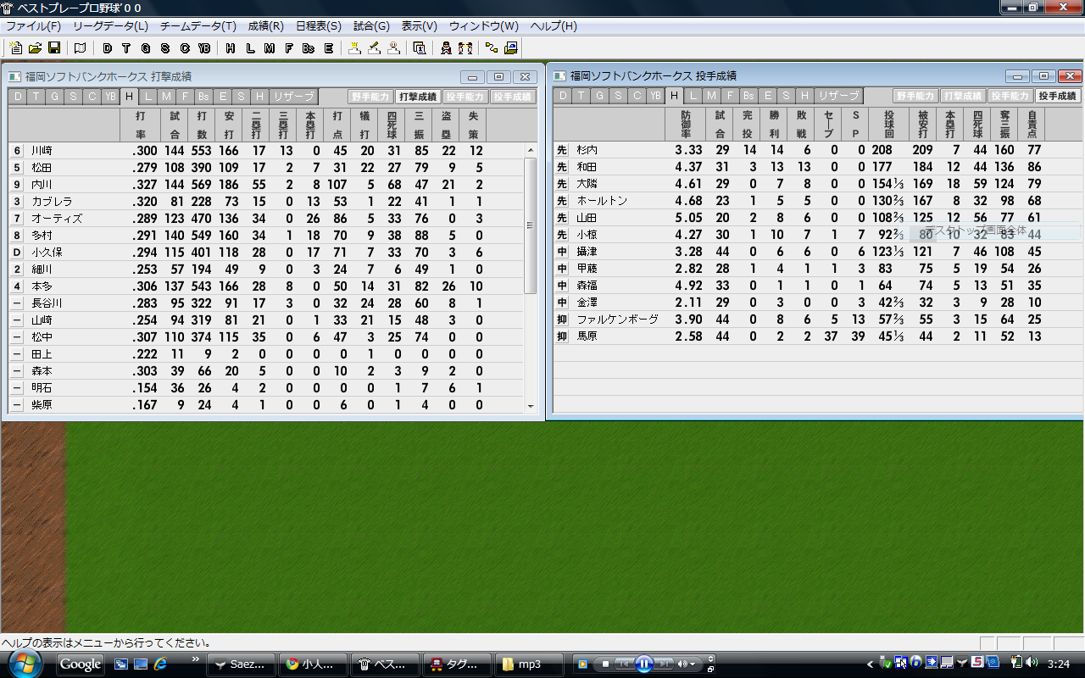Show 野手能力 in pitching window
Image resolution: width=1085 pixels, height=678 pixels.
tap(915, 96)
